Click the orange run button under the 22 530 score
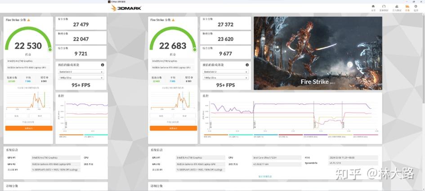 pyautogui.click(x=29, y=128)
